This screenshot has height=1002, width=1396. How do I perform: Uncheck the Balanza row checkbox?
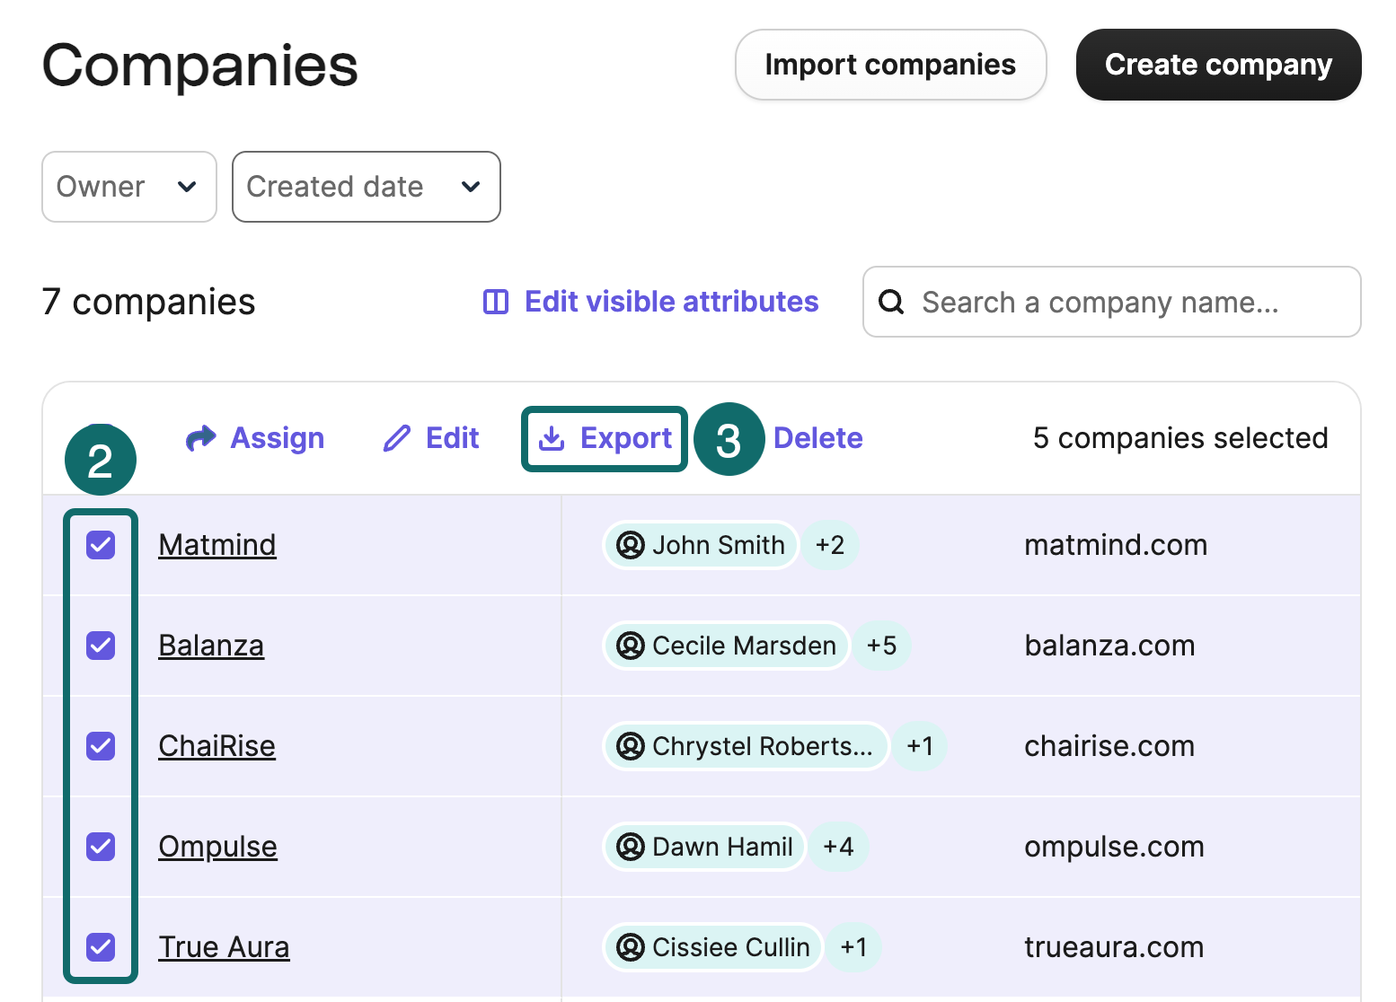point(100,646)
